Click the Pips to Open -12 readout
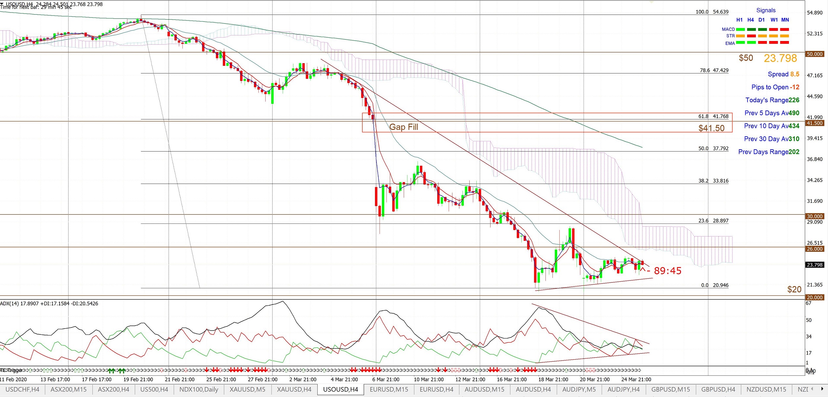 775,87
